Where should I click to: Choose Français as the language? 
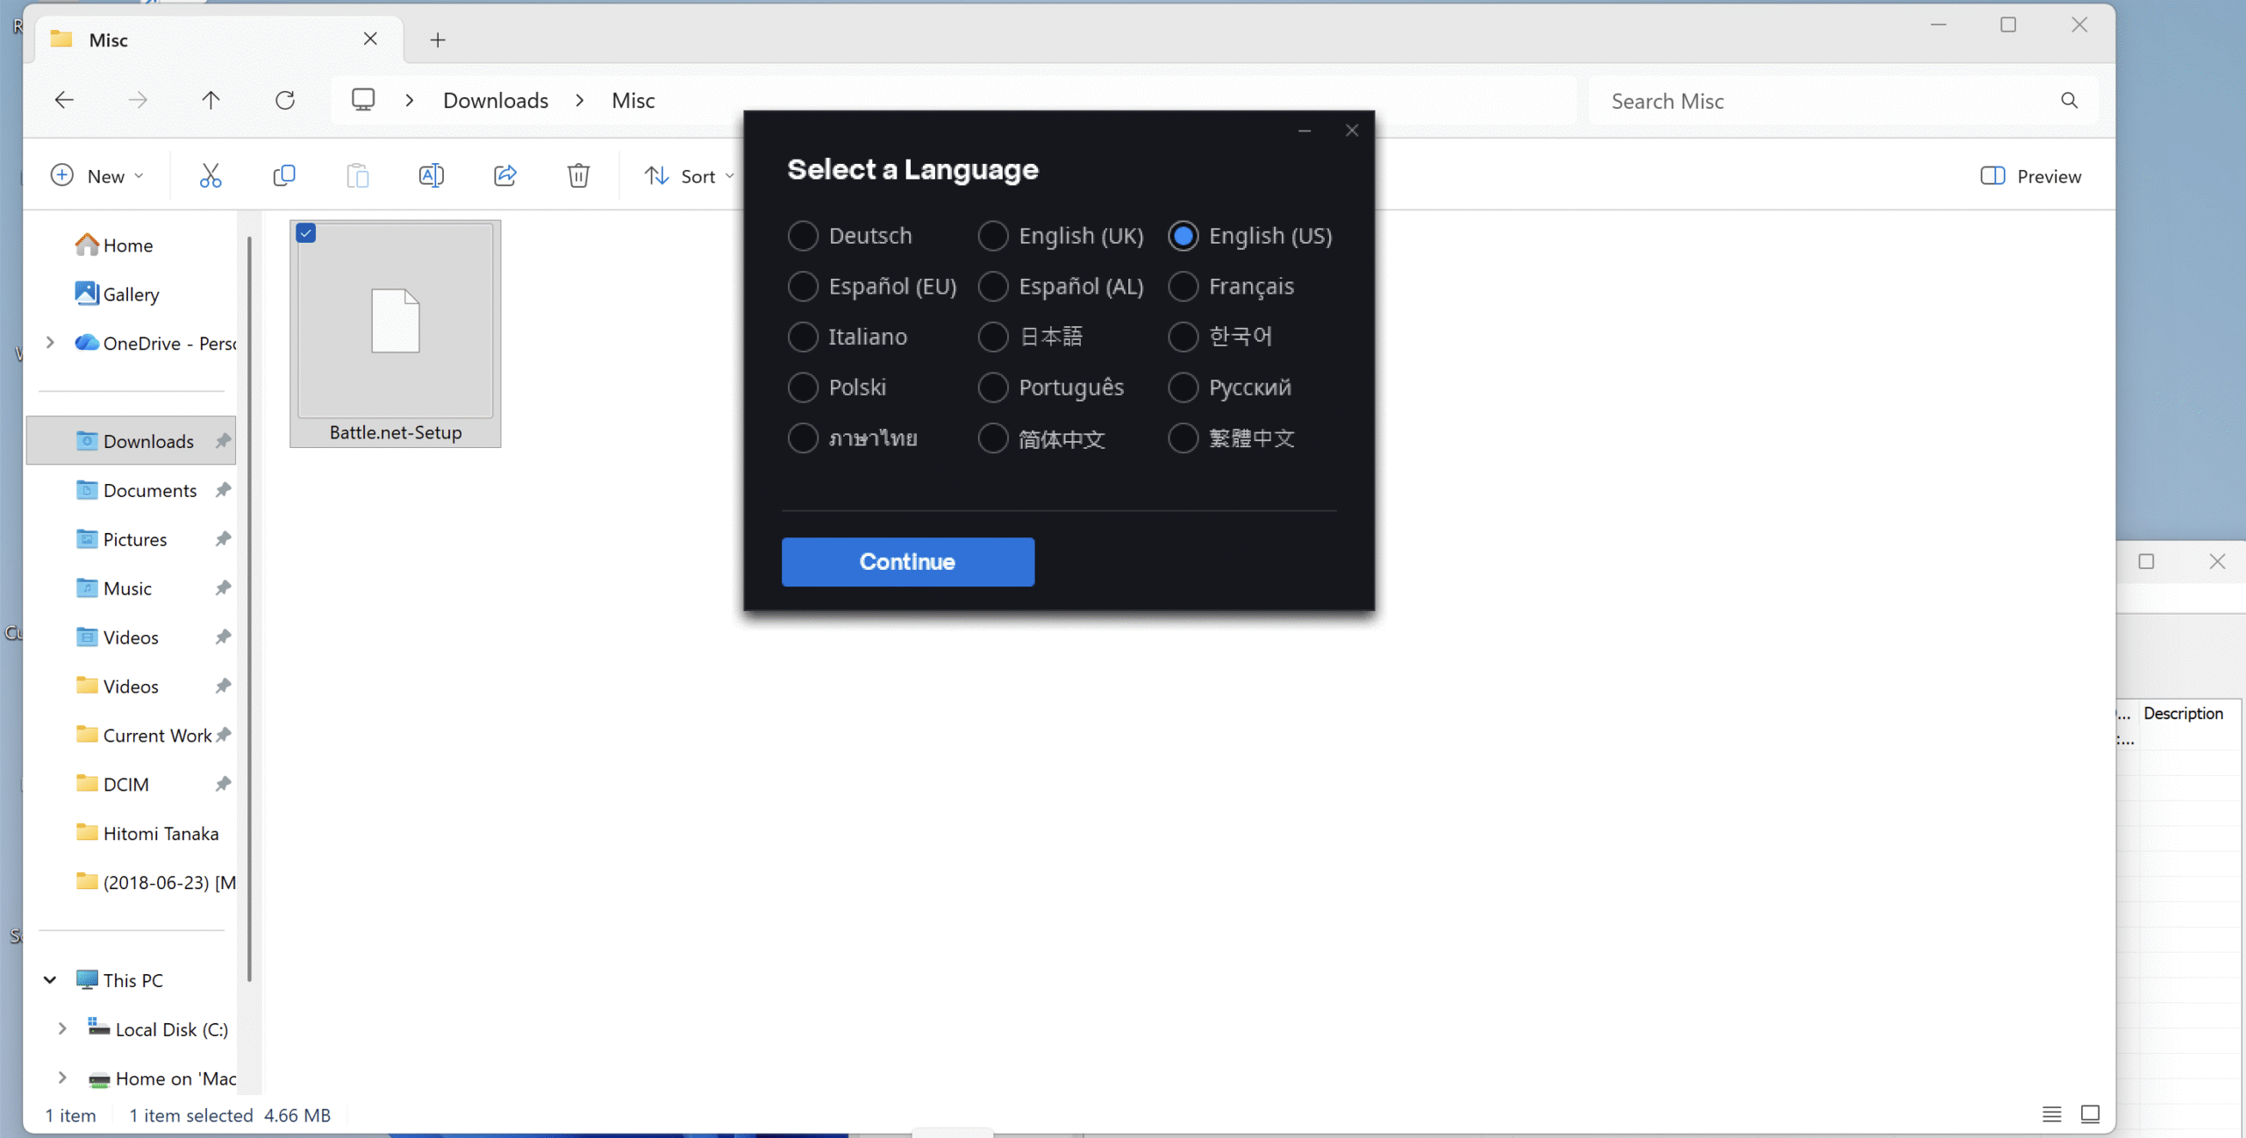tap(1183, 287)
